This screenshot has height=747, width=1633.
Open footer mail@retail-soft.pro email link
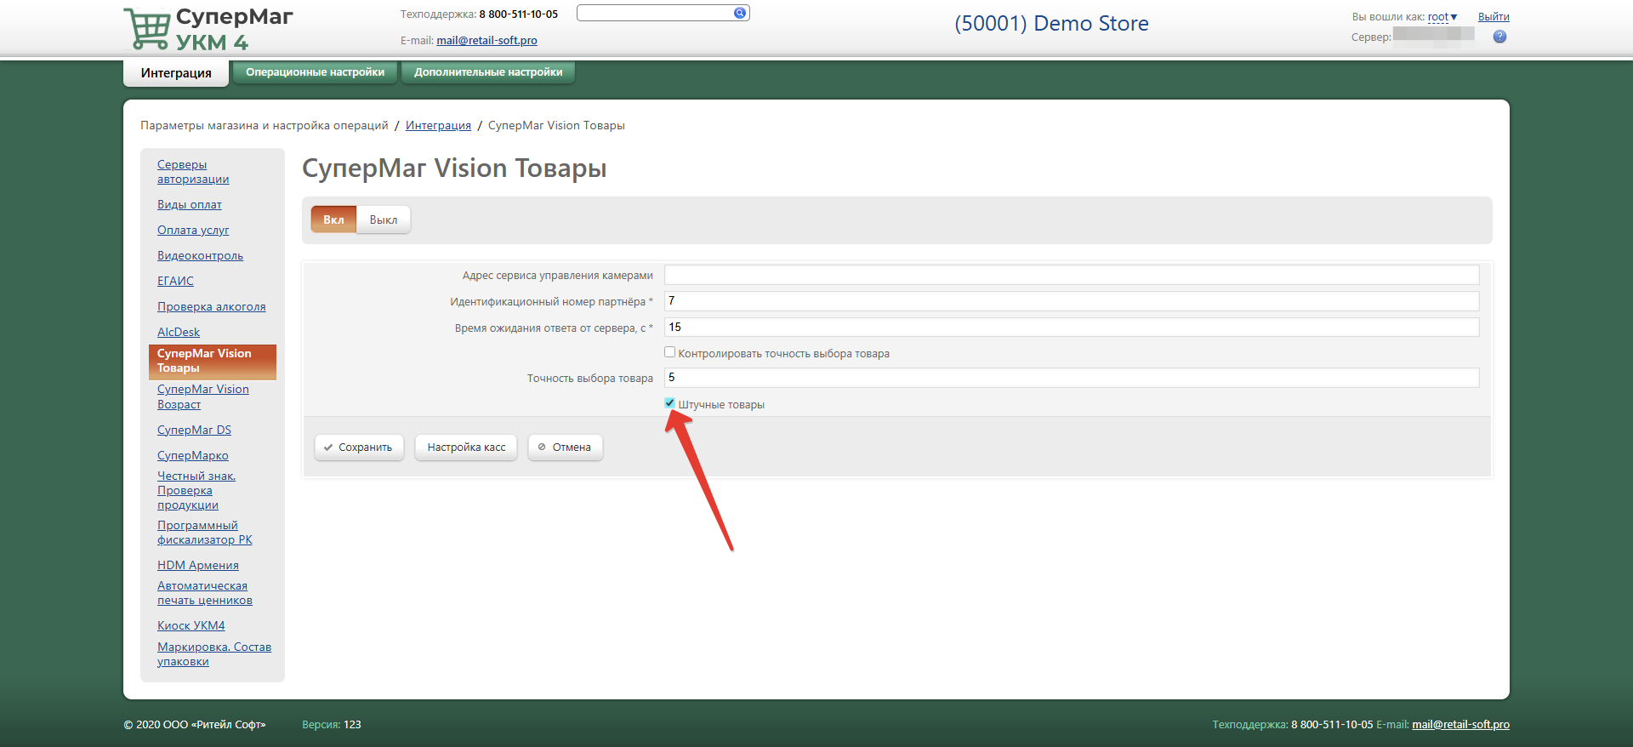1460,725
